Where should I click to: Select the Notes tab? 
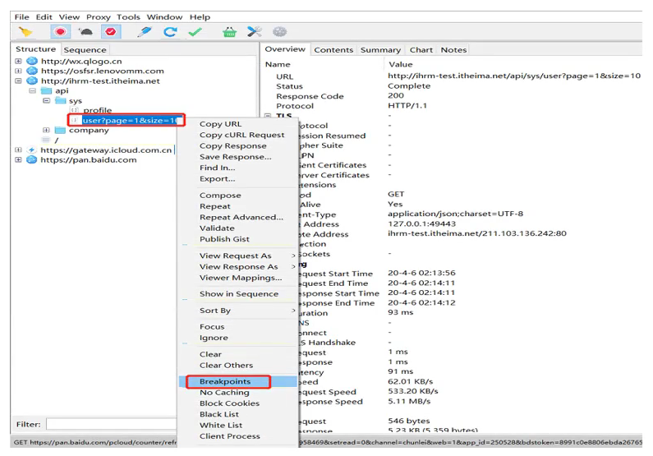click(x=453, y=50)
